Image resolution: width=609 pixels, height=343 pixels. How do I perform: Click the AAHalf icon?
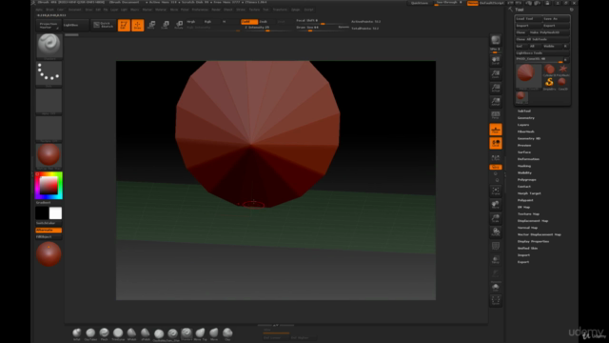pyautogui.click(x=495, y=102)
